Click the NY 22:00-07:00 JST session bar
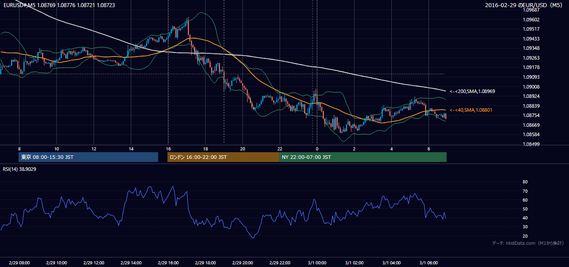 point(363,157)
